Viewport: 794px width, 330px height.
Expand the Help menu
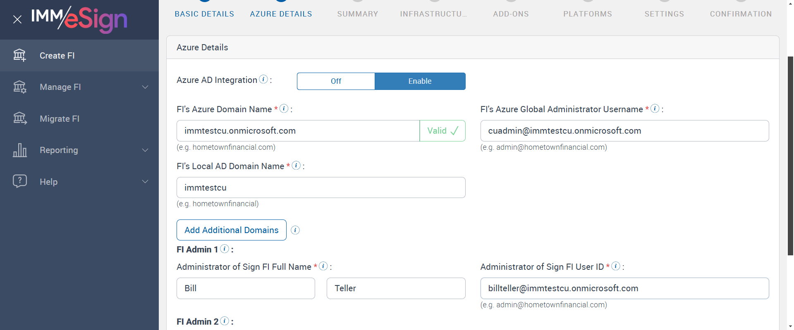pos(145,182)
